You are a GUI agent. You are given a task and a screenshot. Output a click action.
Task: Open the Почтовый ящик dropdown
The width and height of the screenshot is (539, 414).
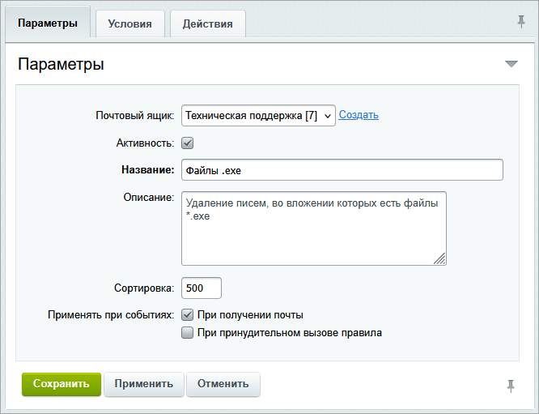(258, 116)
